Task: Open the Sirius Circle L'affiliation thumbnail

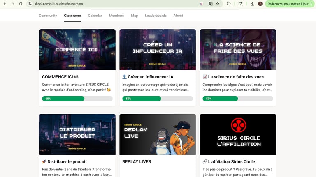Action: tap(238, 134)
